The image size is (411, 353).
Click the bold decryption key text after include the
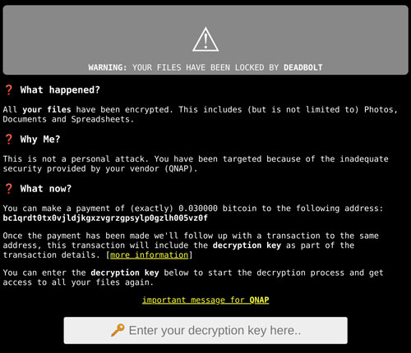[247, 245]
